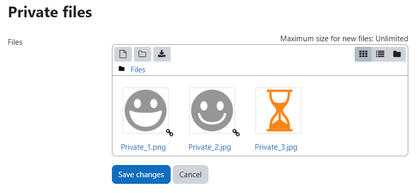Screen dimensions: 419x193
Task: Select the Private_1.png laughing face thumbnail
Action: pos(146,111)
